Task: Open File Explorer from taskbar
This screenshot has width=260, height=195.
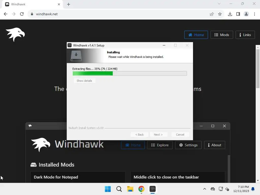Action: [130, 189]
